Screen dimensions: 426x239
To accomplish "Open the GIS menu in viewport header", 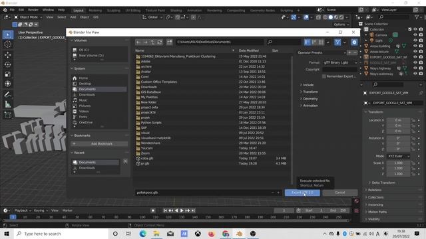I will click(96, 17).
